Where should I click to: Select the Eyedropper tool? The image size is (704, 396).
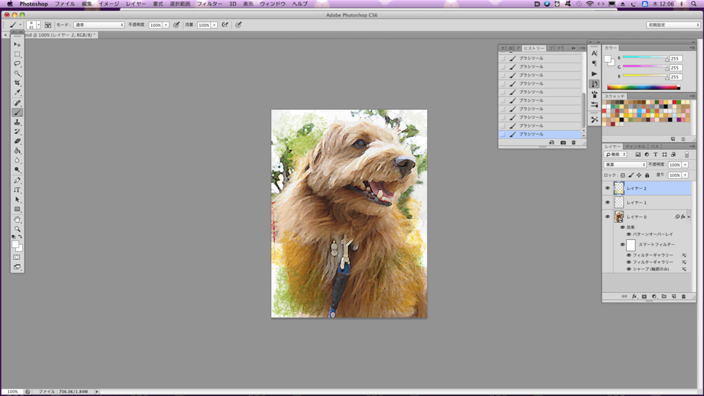click(17, 93)
